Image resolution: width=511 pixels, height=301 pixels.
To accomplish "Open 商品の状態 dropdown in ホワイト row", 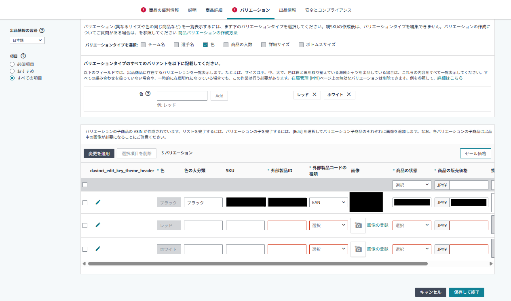I will tap(412, 249).
